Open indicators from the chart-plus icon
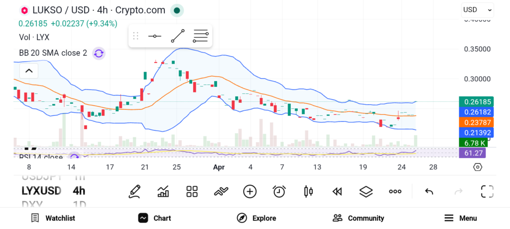Screen dimensions: 510x229 click(163, 191)
